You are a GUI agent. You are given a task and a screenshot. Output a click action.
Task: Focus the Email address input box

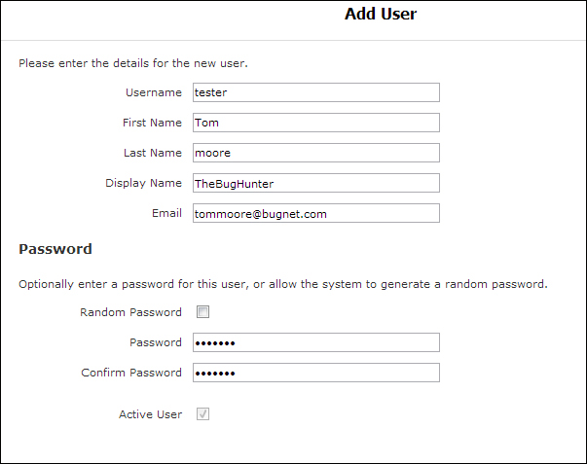tap(315, 213)
